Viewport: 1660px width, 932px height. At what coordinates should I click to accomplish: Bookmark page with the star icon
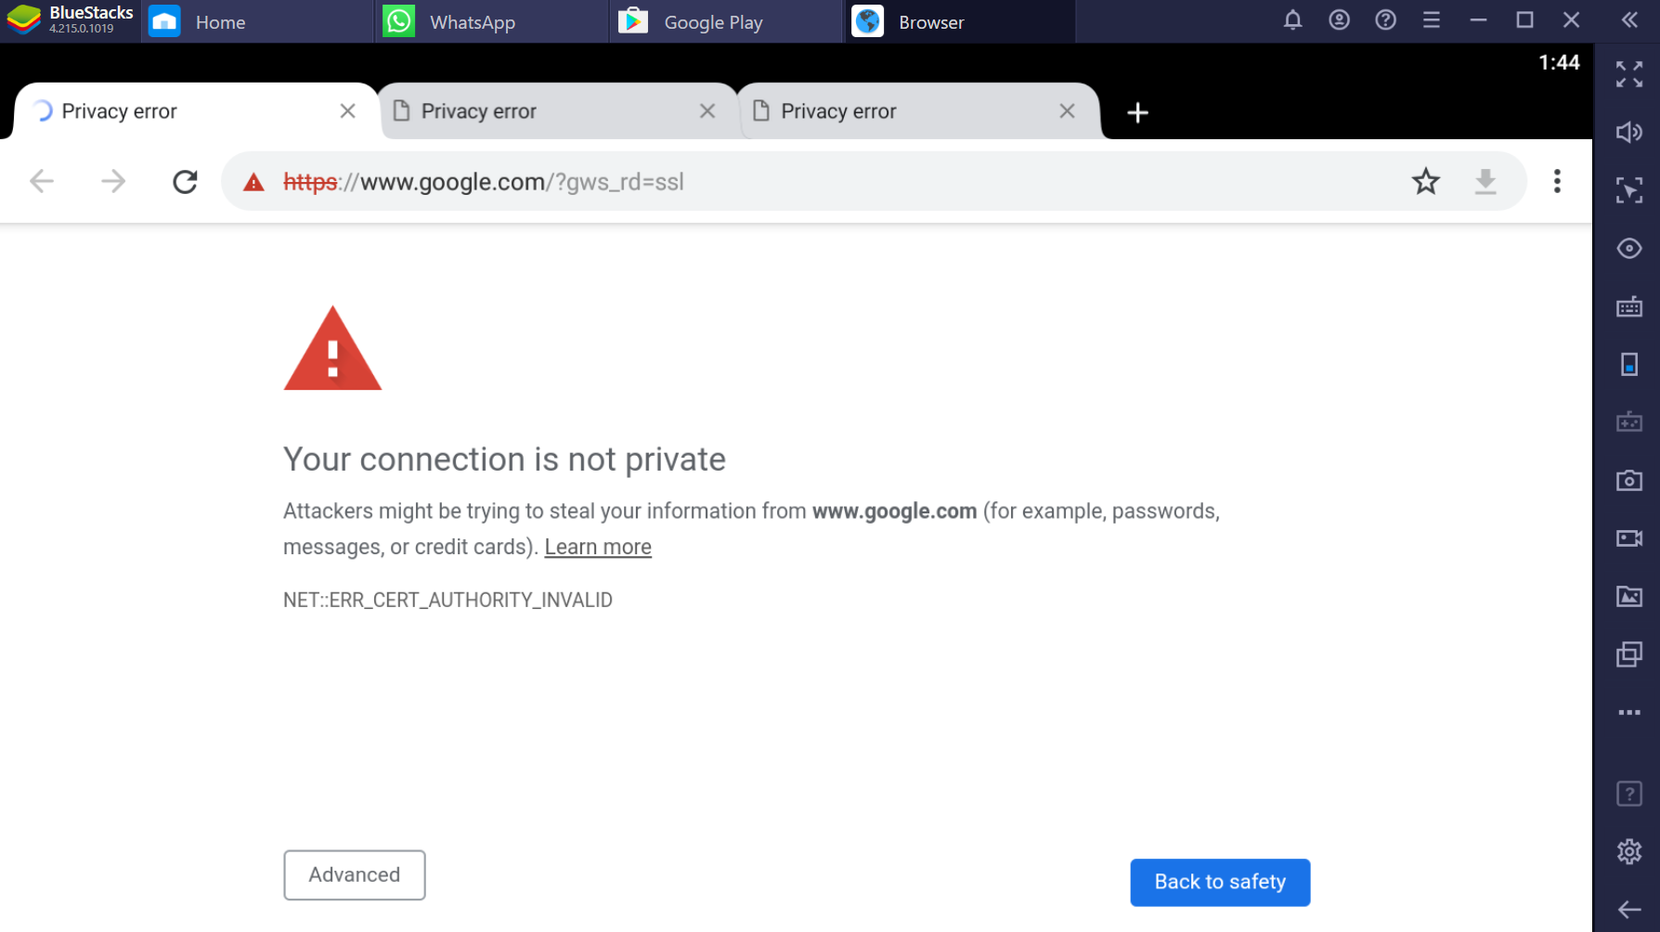click(1425, 182)
